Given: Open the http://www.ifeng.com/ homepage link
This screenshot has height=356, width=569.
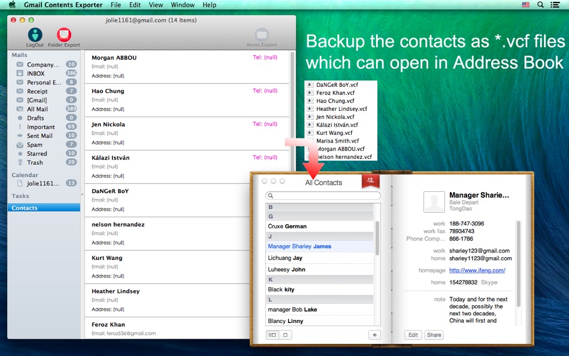Looking at the screenshot, I should click(x=477, y=270).
